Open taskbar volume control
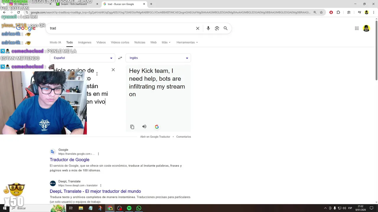Viewport: 378px width, 212px height. pyautogui.click(x=344, y=208)
